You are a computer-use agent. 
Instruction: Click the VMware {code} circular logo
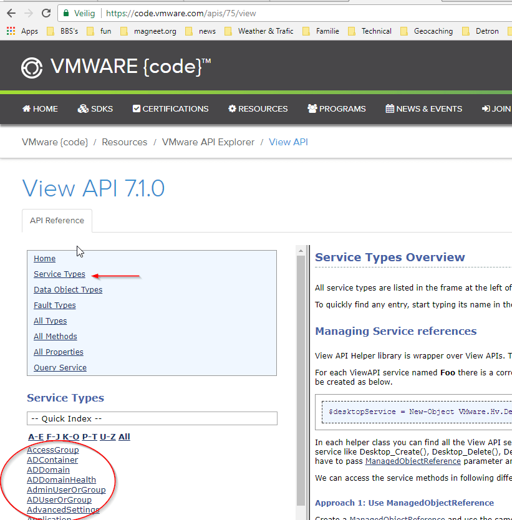[32, 68]
